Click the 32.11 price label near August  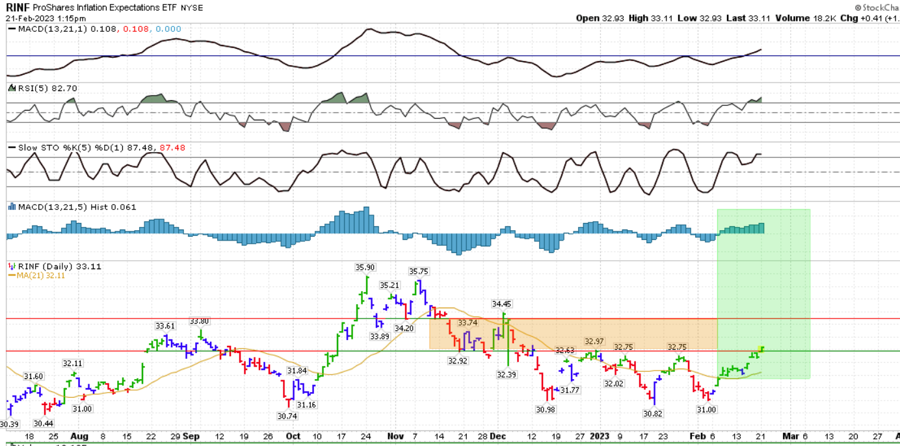pos(73,363)
